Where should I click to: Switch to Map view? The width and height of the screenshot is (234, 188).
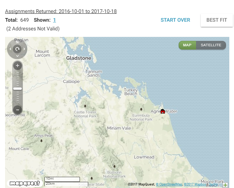tap(187, 45)
